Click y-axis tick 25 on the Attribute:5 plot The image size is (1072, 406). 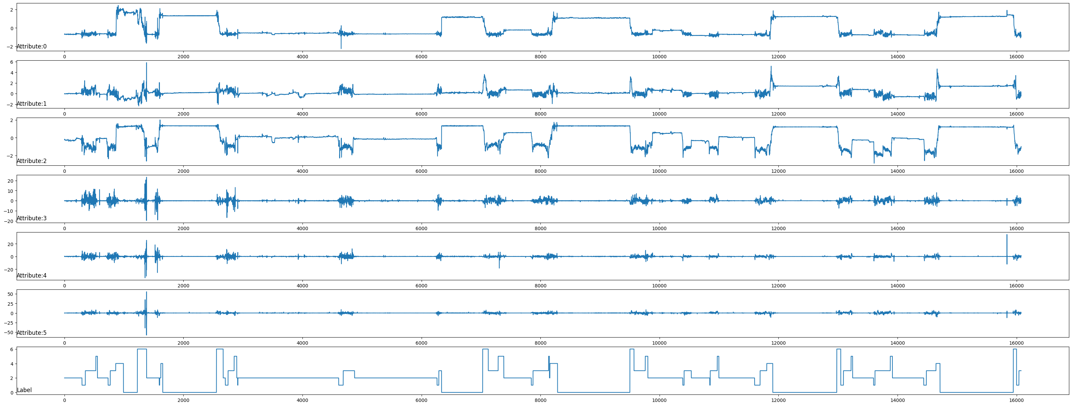click(11, 304)
